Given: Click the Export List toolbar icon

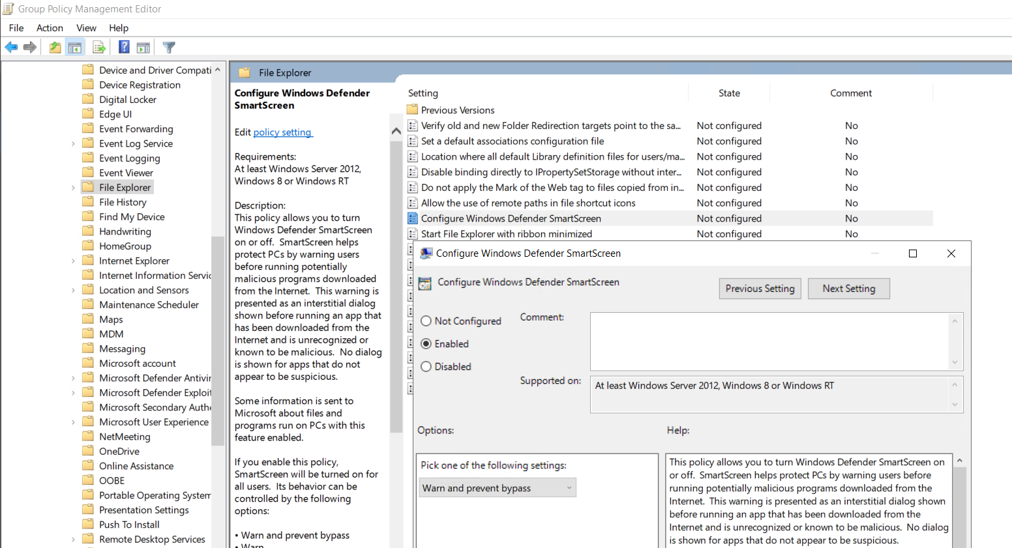Looking at the screenshot, I should (99, 47).
